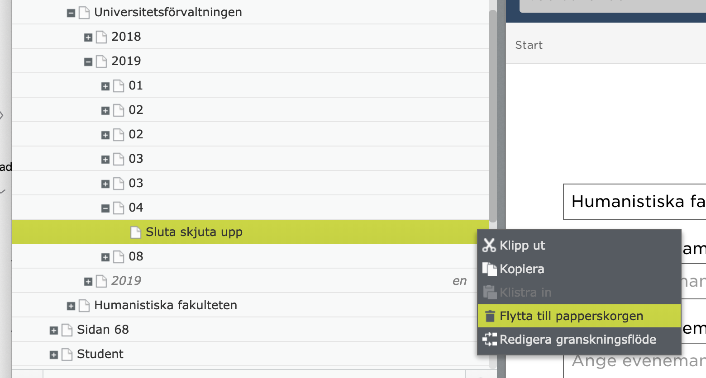Screen dimensions: 706x378
Task: Collapse the Universitetsförvaltningen tree node
Action: [x=71, y=13]
